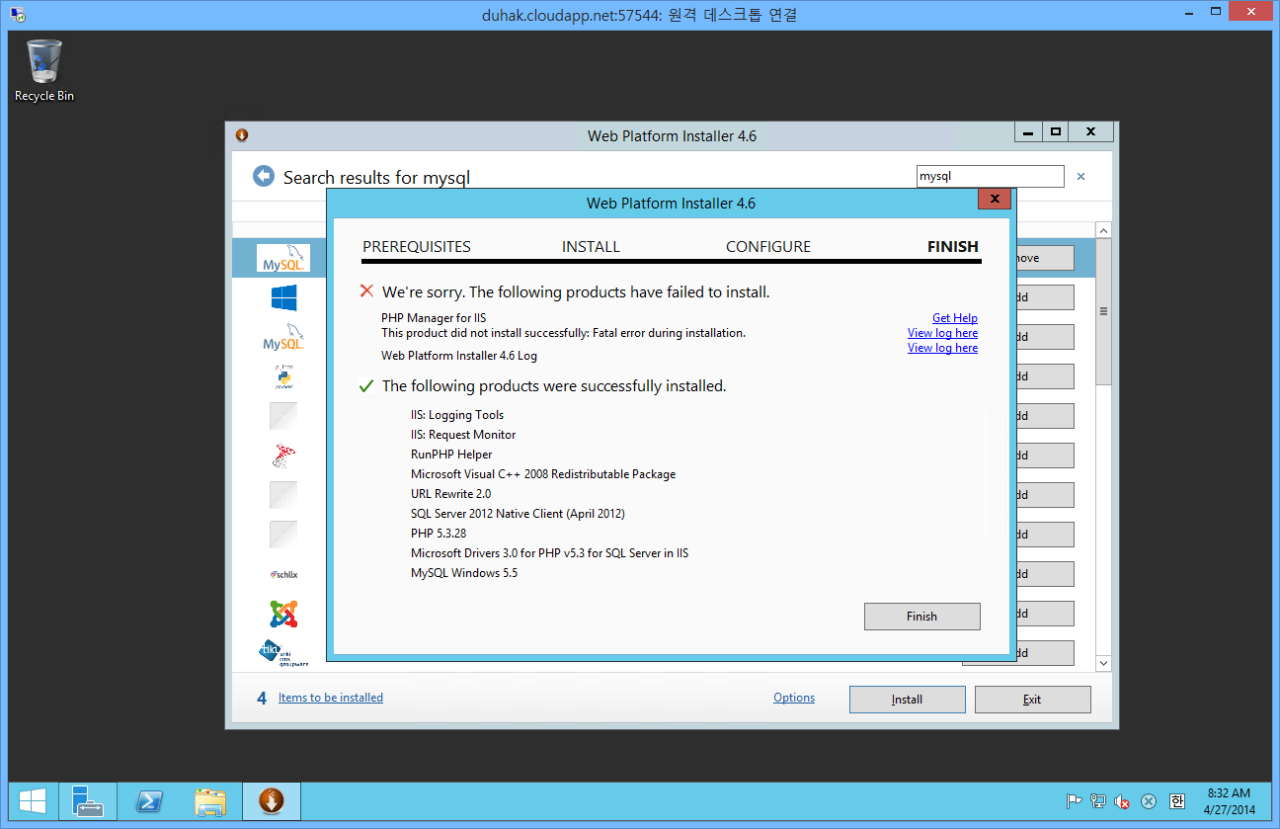
Task: Click the 'RunPHP Helper' entry
Action: click(451, 455)
